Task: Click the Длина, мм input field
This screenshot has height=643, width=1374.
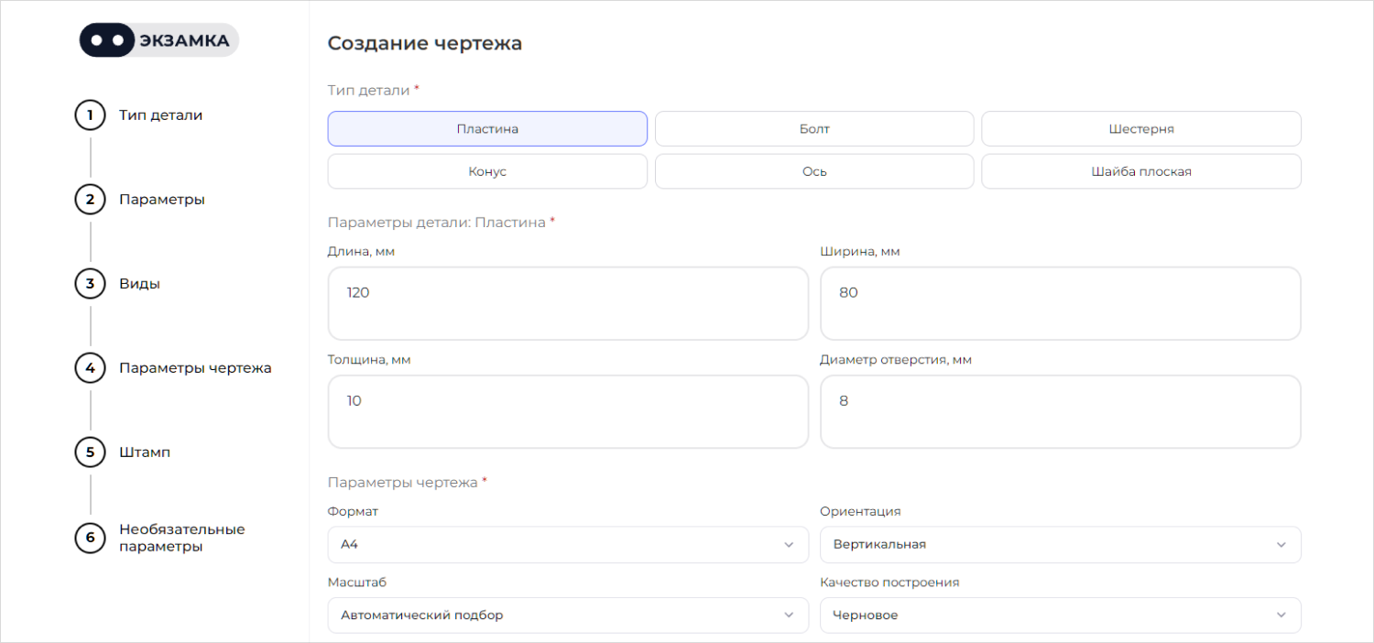Action: [567, 303]
